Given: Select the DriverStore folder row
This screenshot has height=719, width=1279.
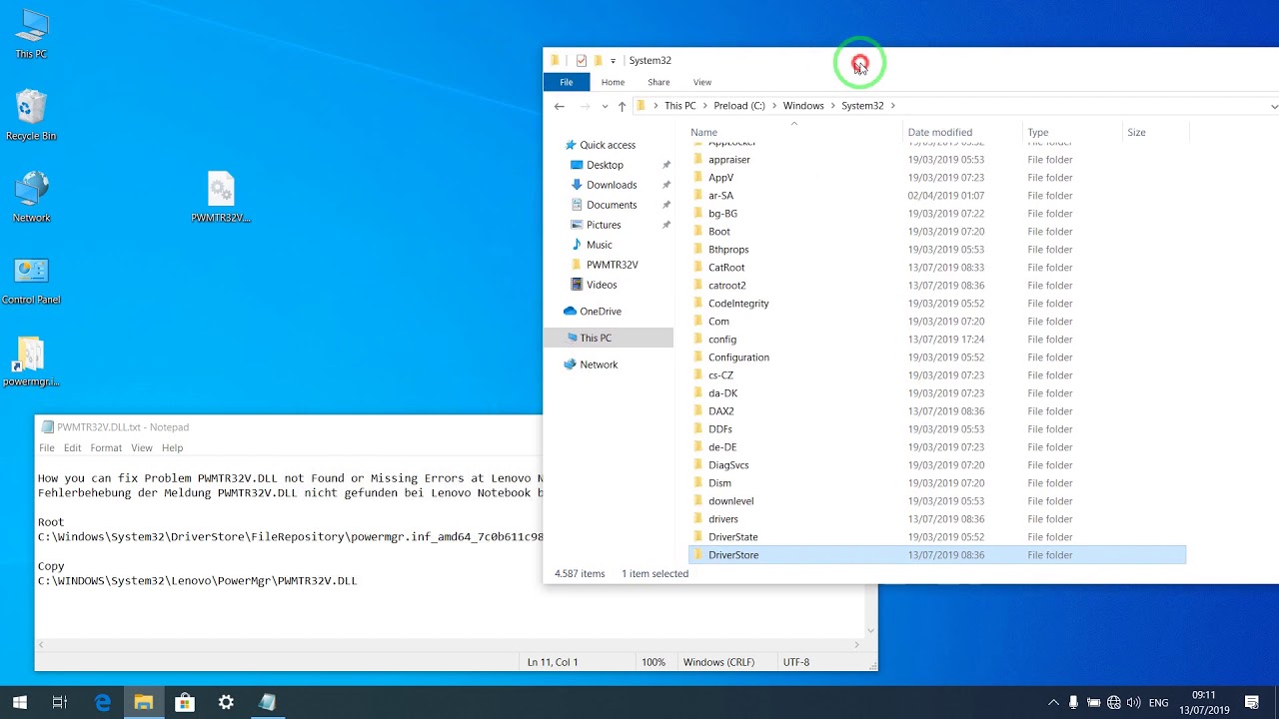Looking at the screenshot, I should 937,555.
